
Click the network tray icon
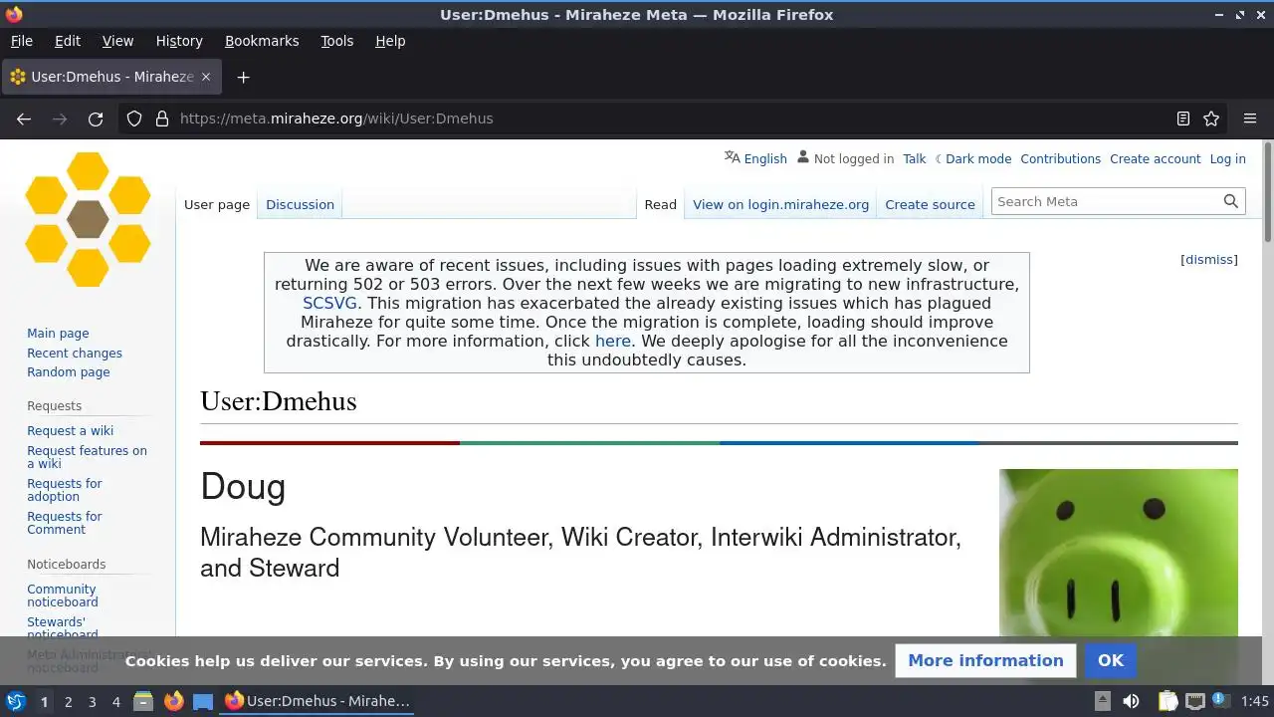[x=1195, y=701]
